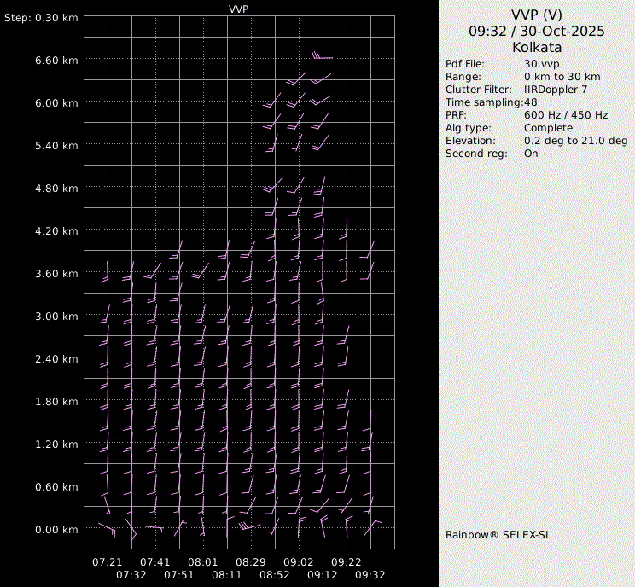Click the 'Step: 0.30 km' text
Viewport: 635px width, 587px height.
[x=41, y=18]
